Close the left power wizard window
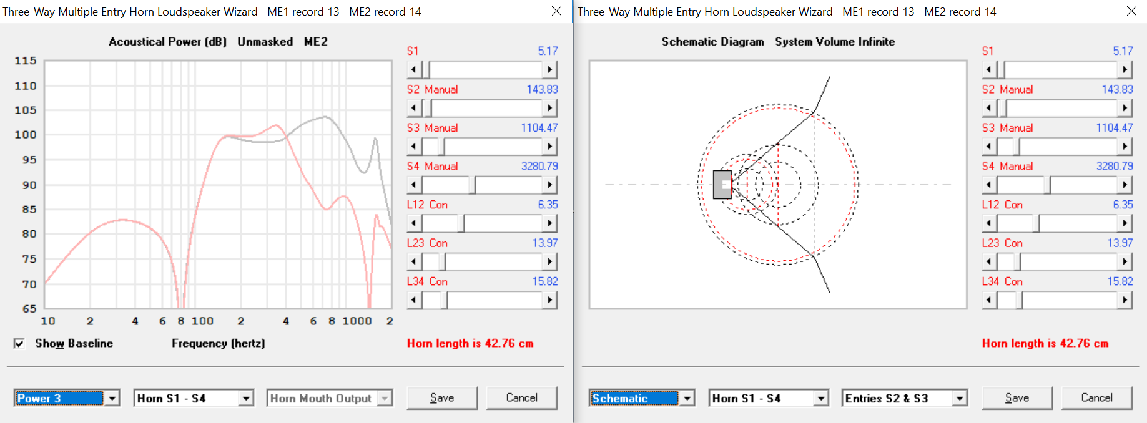Viewport: 1147px width, 423px height. pos(557,11)
